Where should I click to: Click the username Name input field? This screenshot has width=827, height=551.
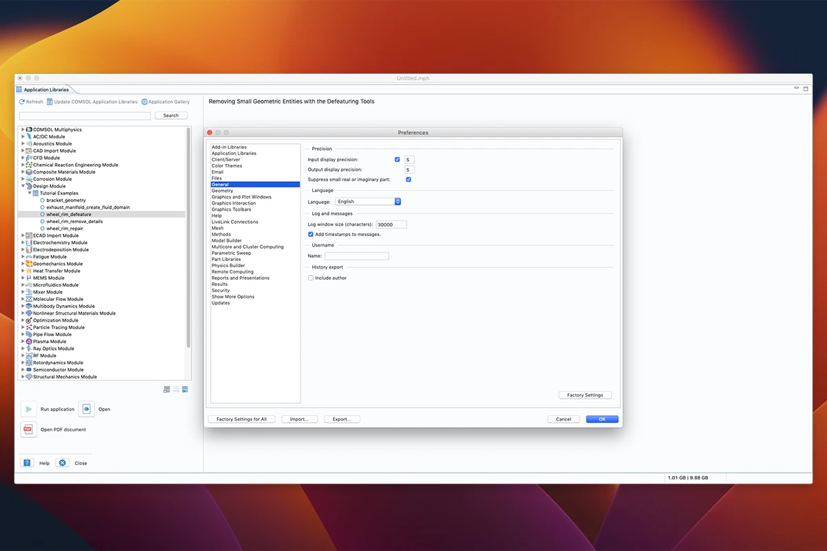(x=356, y=256)
